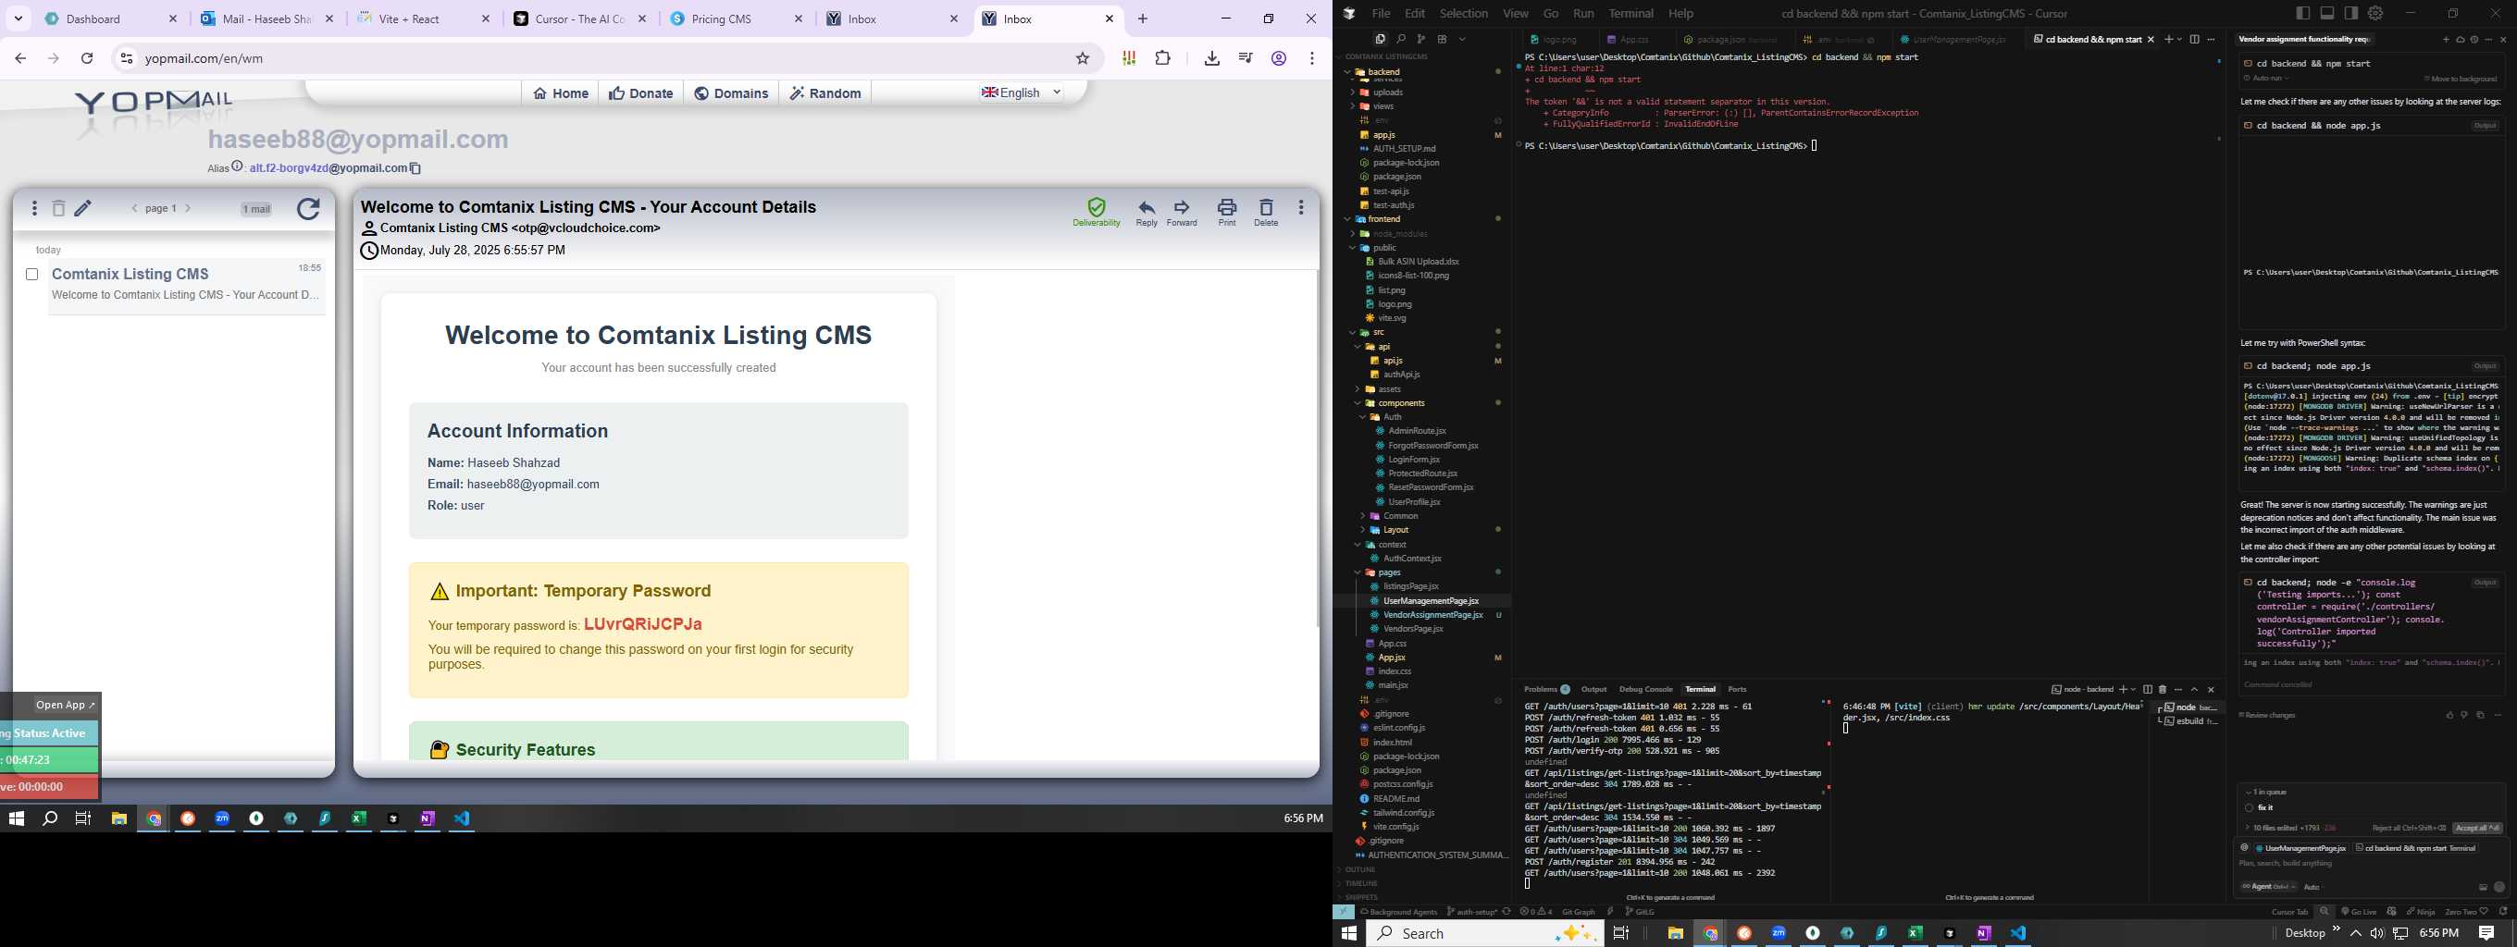
Task: Delete the opened email via Delete icon
Action: tap(1265, 213)
